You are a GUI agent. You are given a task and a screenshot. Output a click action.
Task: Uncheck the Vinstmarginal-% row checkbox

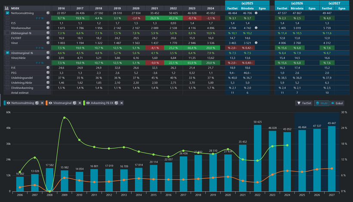coord(7,53)
